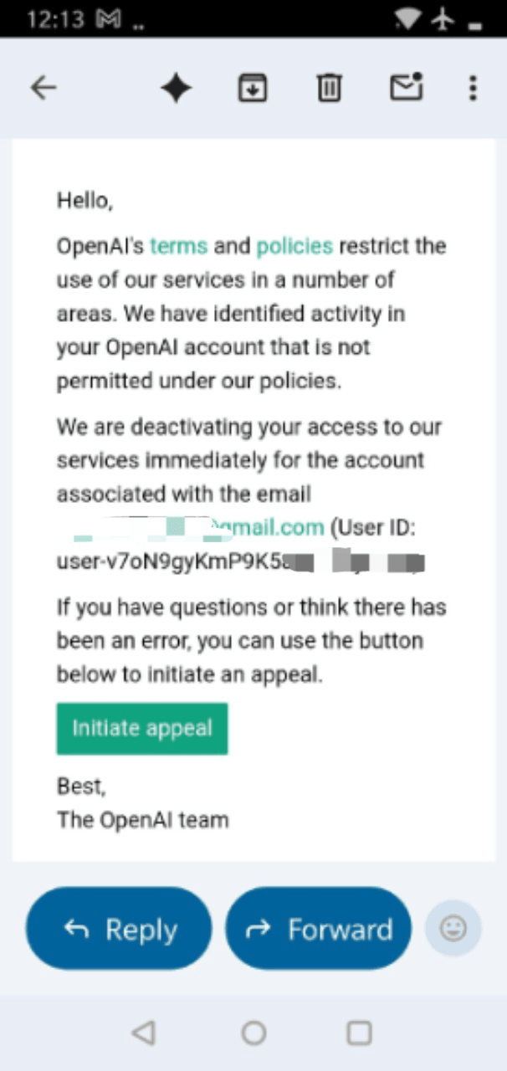Open the terms link
This screenshot has width=507, height=1071.
pyautogui.click(x=178, y=246)
